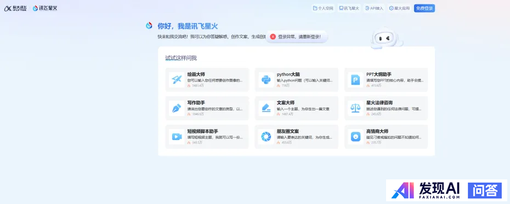Image resolution: width=510 pixels, height=204 pixels.
Task: Click the 绘画大师 paintbrush icon
Action: point(177,80)
